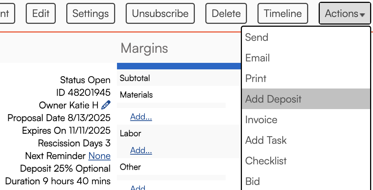Select Add Task in the dropdown list

pyautogui.click(x=266, y=140)
